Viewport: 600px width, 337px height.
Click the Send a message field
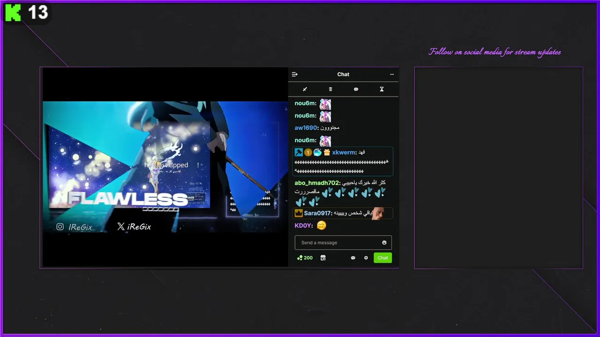(343, 242)
